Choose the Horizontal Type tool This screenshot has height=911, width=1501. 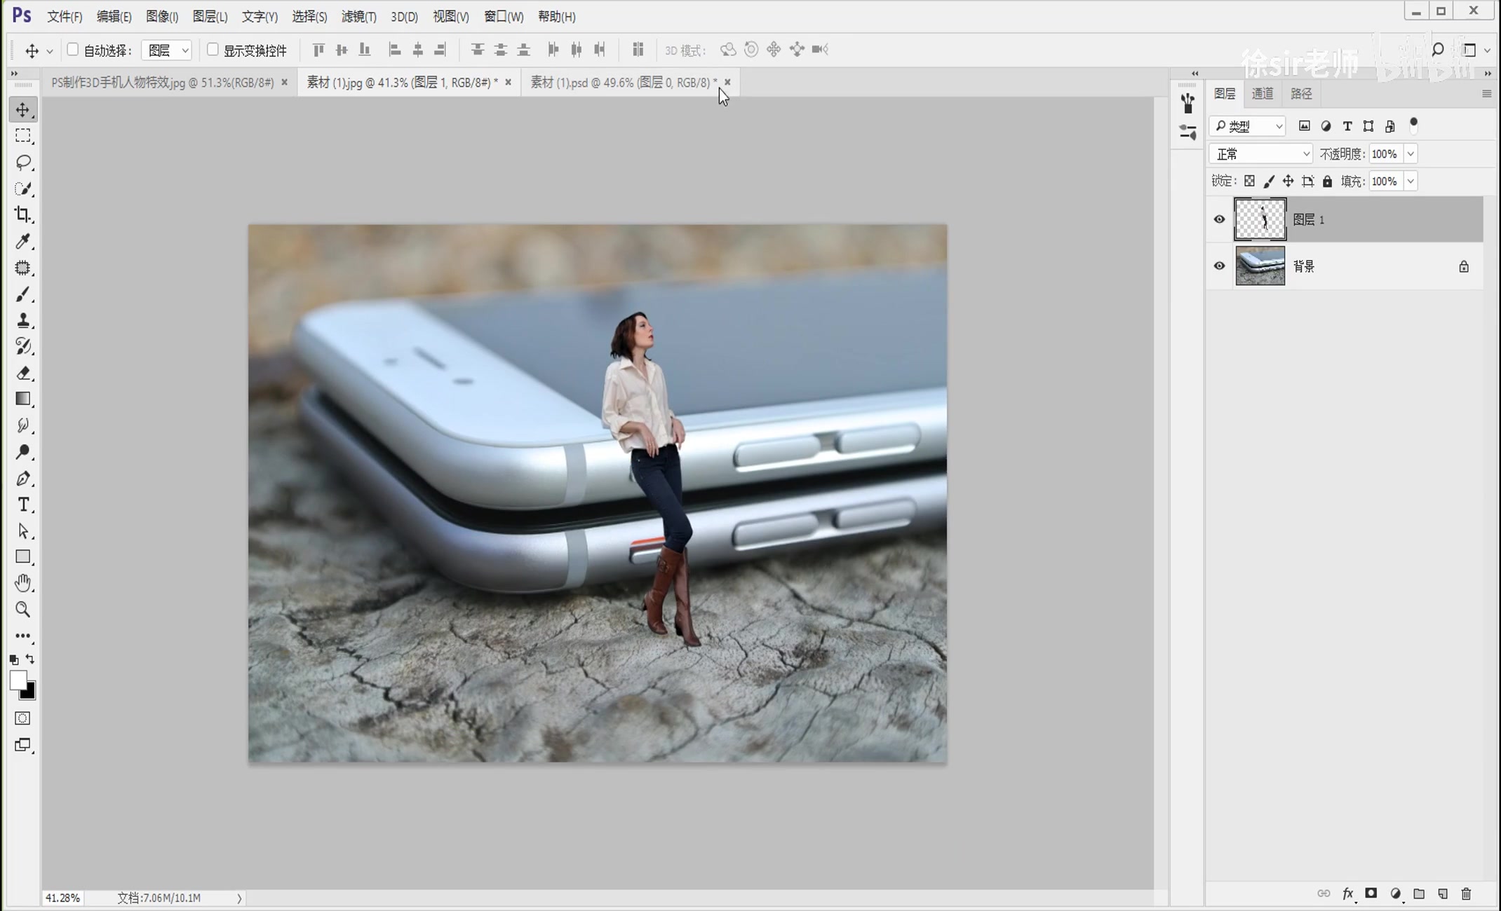22,505
